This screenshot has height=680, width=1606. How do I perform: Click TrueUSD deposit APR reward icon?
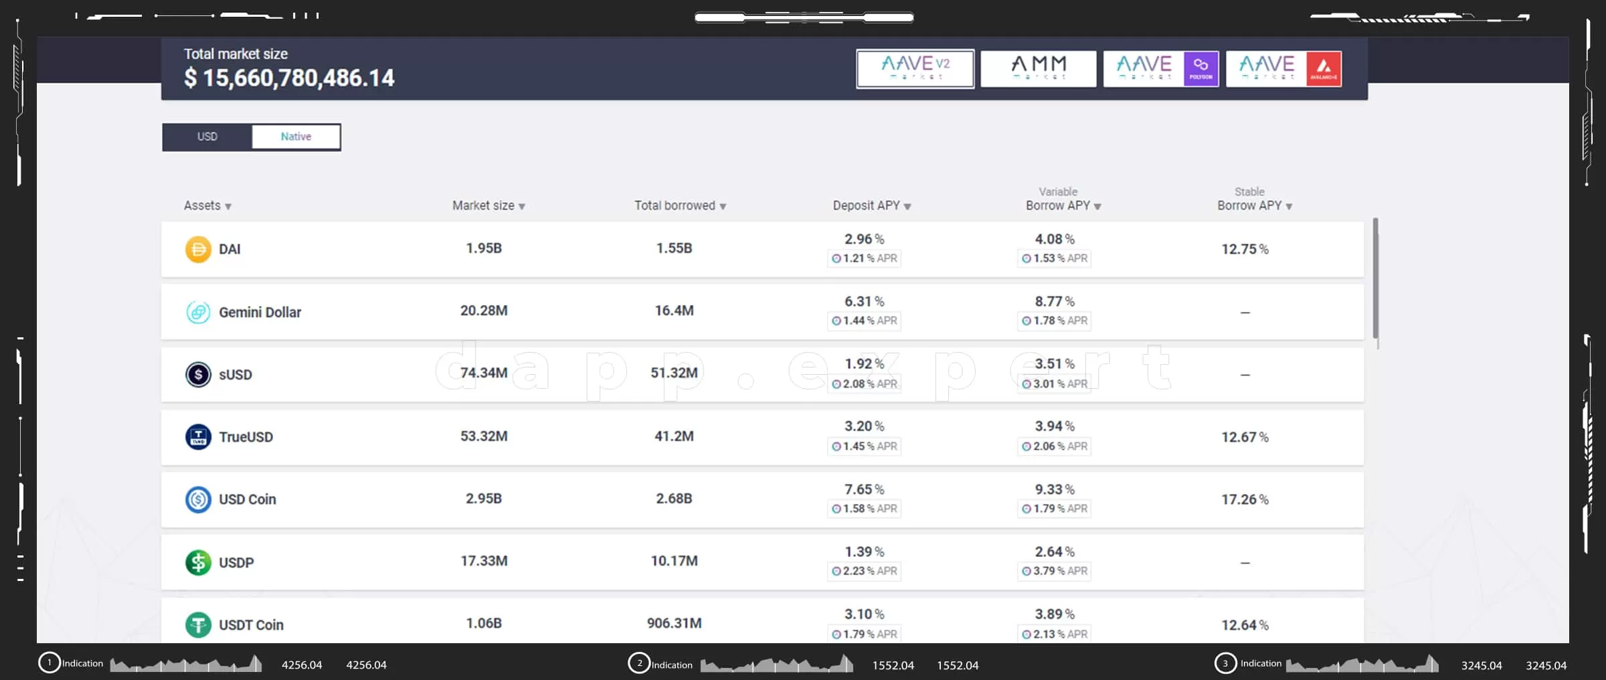click(836, 446)
